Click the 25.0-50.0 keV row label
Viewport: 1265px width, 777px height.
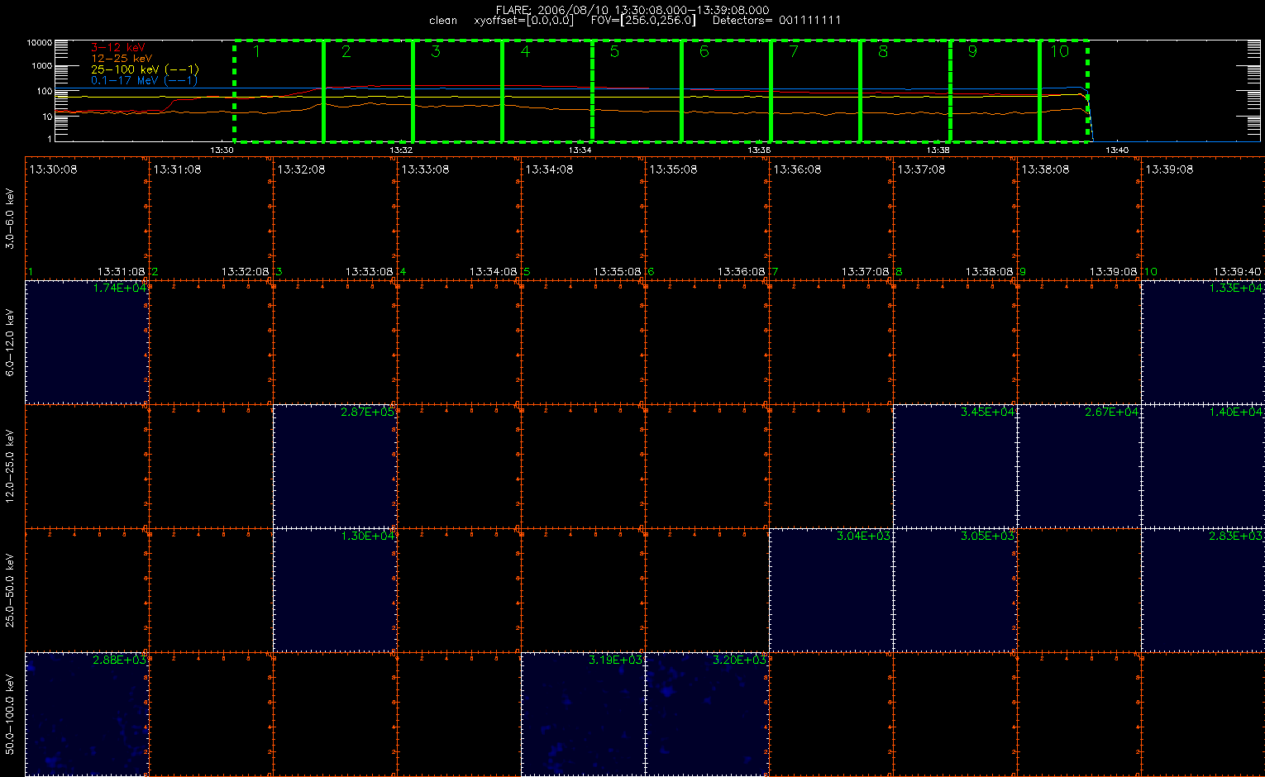coord(10,590)
